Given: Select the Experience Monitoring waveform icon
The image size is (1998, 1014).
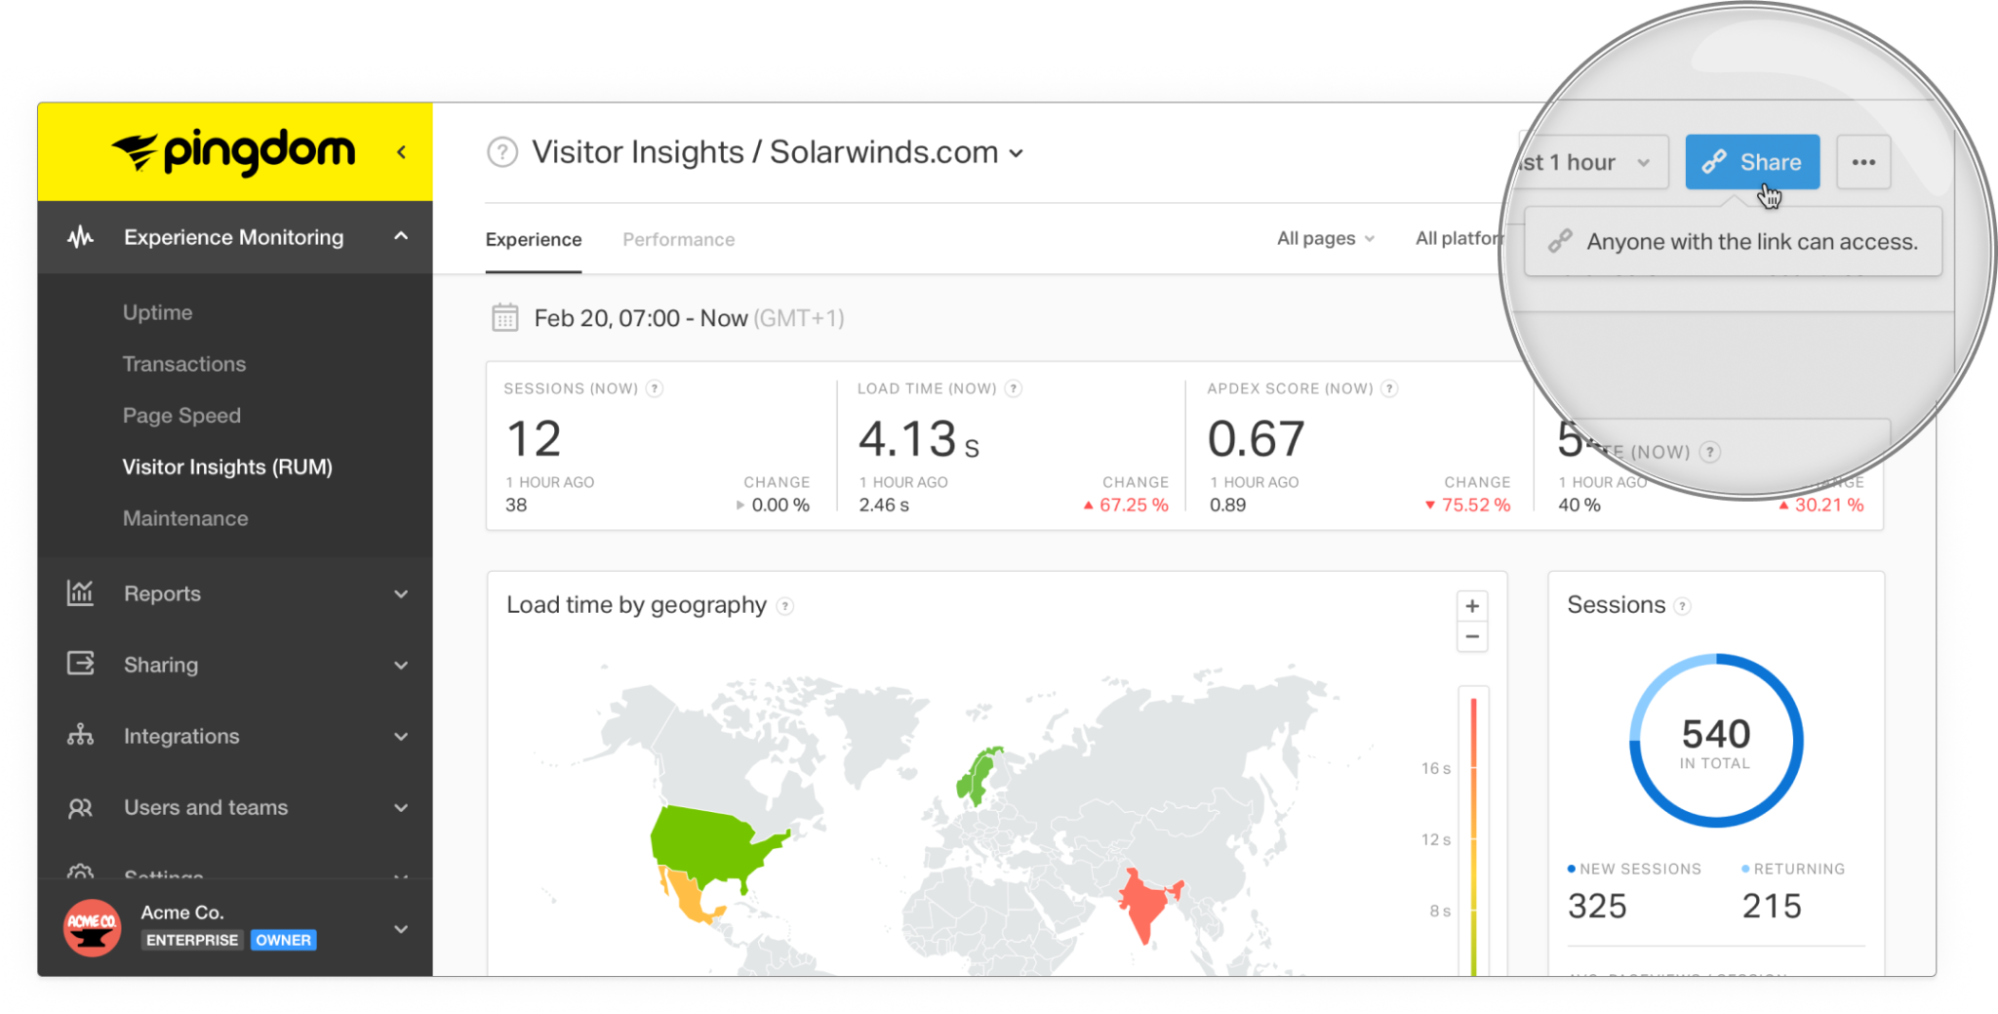Looking at the screenshot, I should pyautogui.click(x=80, y=237).
